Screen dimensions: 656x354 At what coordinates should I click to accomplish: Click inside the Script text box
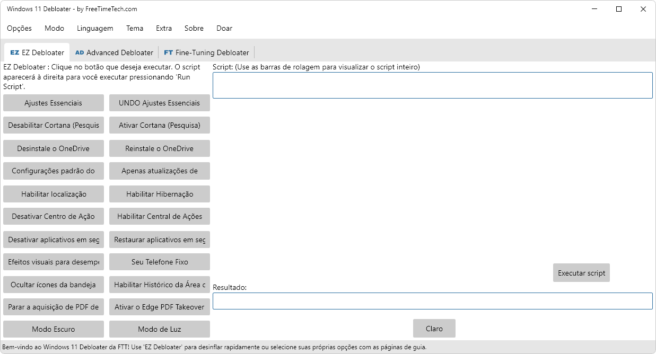(x=432, y=85)
